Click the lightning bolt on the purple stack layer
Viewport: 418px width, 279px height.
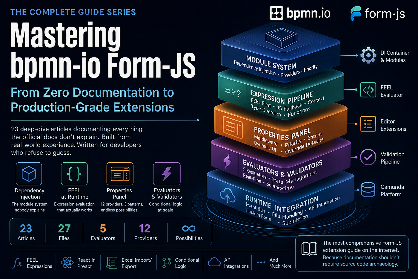click(227, 161)
